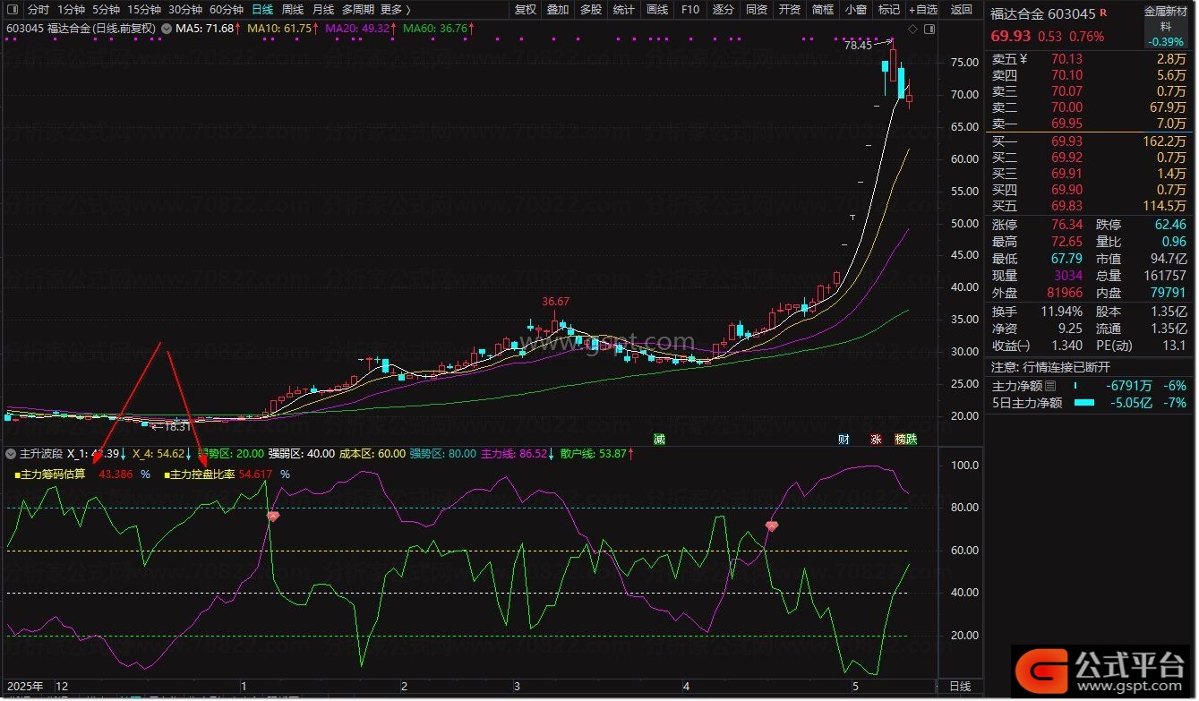The width and height of the screenshot is (1199, 701).
Task: Open the indicator dropdown beside 福达合金(日线.前复权)
Action: (x=166, y=29)
